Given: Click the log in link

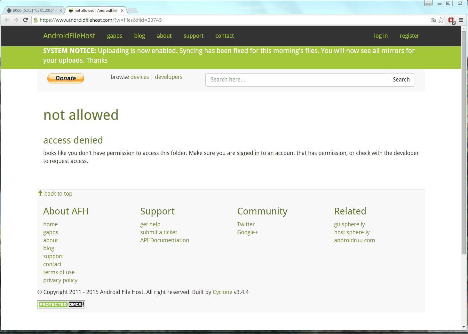Looking at the screenshot, I should point(381,36).
